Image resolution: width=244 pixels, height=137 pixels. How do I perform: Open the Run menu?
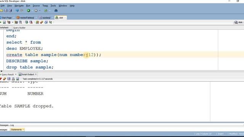[x=28, y=6]
